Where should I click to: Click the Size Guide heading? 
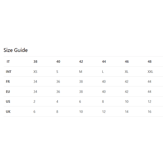point(16,50)
